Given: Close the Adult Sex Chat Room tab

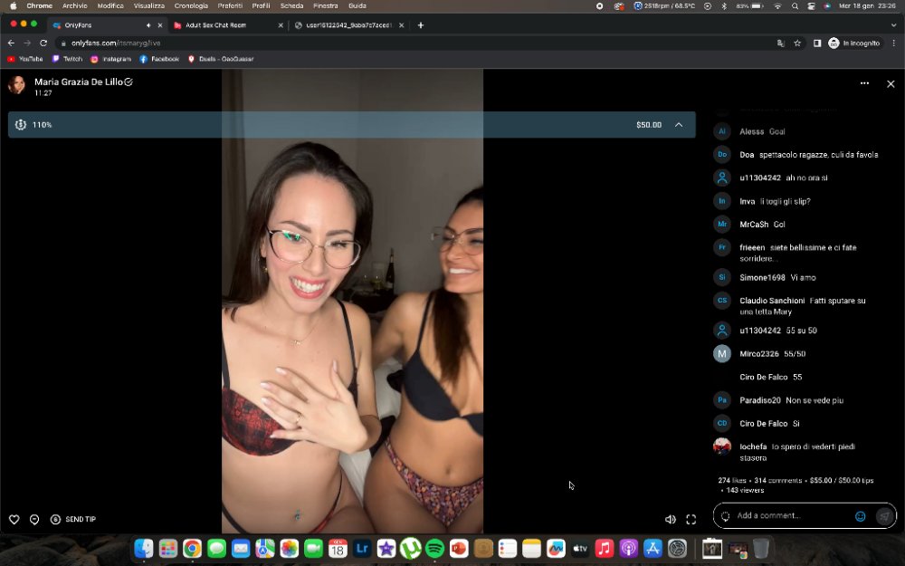Looking at the screenshot, I should 281,25.
